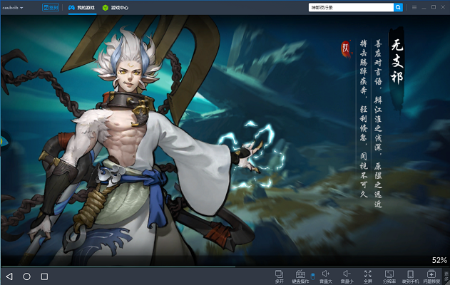Click the red 妖 seal badge
This screenshot has height=285, width=450.
pos(346,48)
